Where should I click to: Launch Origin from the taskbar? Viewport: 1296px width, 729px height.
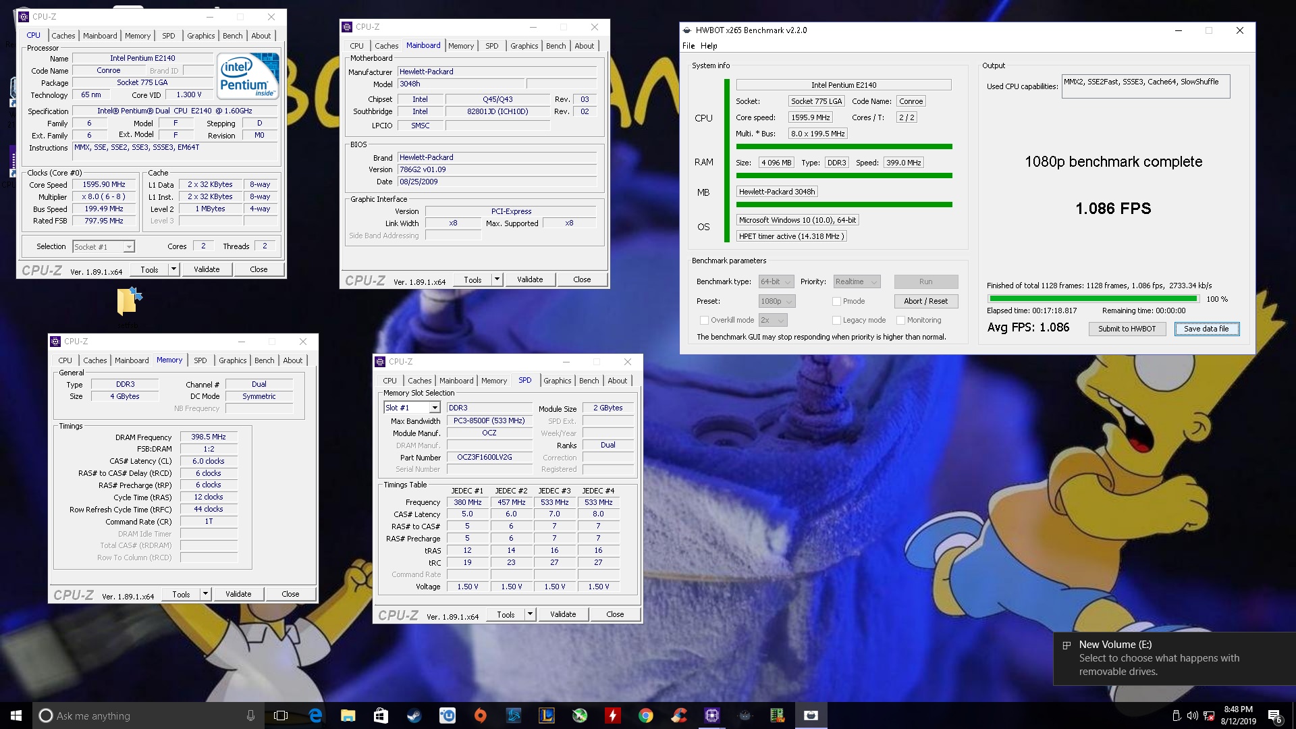(x=480, y=715)
